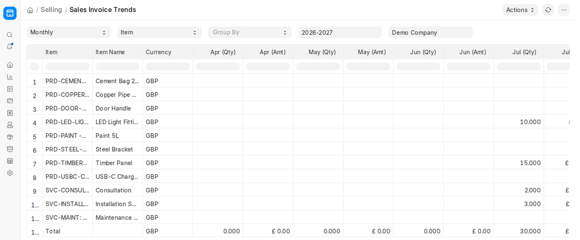The height and width of the screenshot is (240, 580).
Task: Open the Monthly period dropdown
Action: [69, 32]
